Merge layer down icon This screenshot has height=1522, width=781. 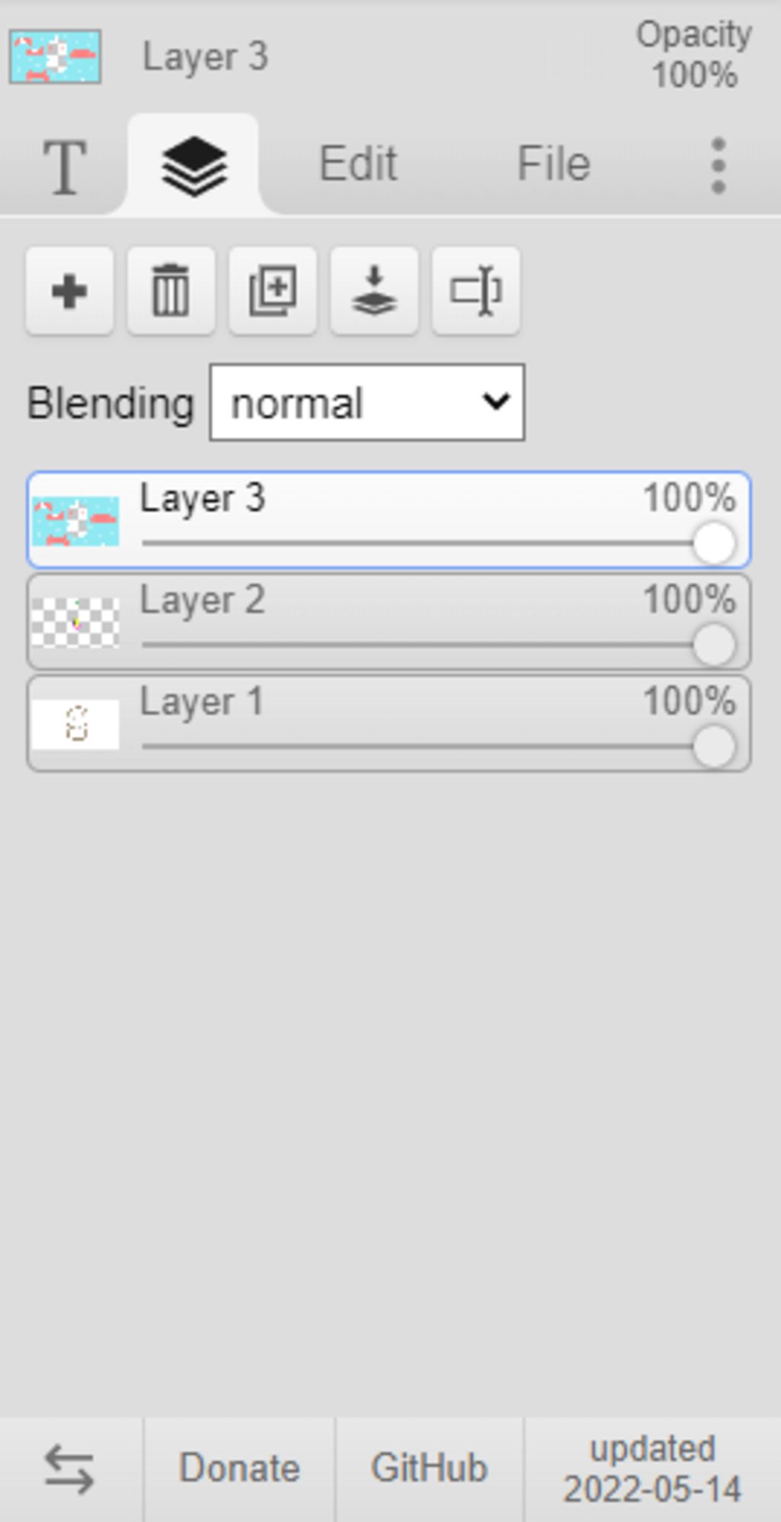(374, 291)
